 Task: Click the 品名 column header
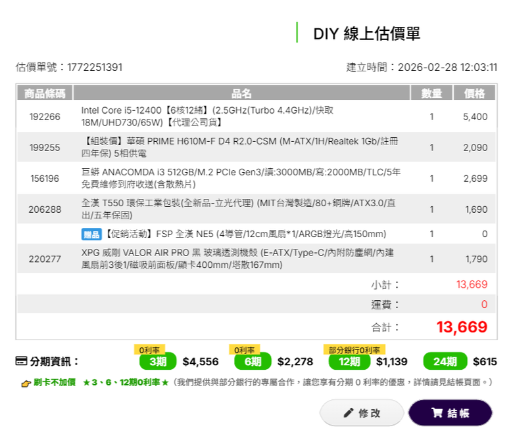241,93
